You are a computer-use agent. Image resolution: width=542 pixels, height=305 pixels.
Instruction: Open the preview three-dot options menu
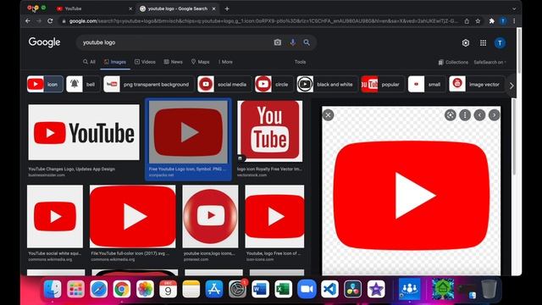pos(465,115)
